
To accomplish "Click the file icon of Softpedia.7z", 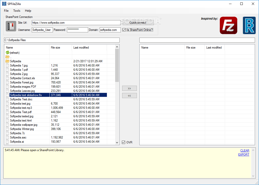I will [x=7, y=133].
